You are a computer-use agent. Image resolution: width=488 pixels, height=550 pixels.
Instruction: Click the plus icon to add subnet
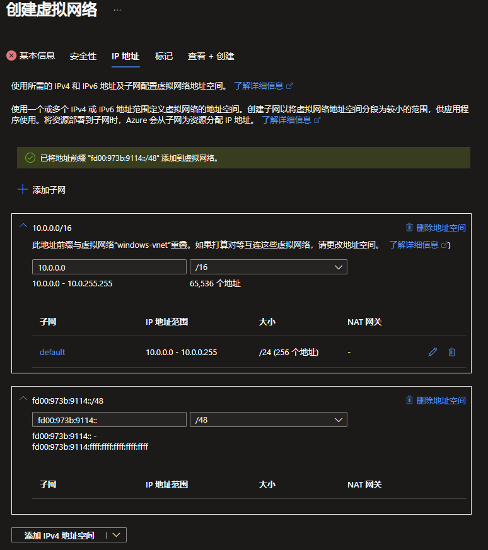pyautogui.click(x=23, y=189)
